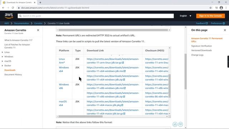Screen dimensions: 229x129
Task: Click the site lock icon in address bar
Action: tap(19, 8)
